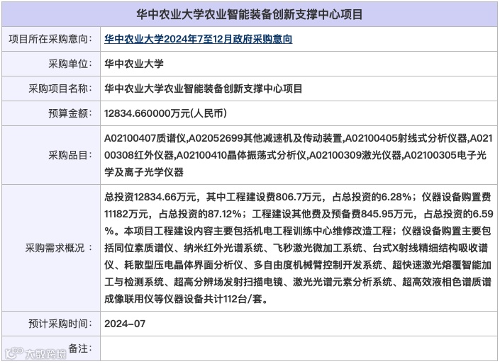The width and height of the screenshot is (500, 364).
Task: Select the label 采购品目:
Action: [x=70, y=155]
